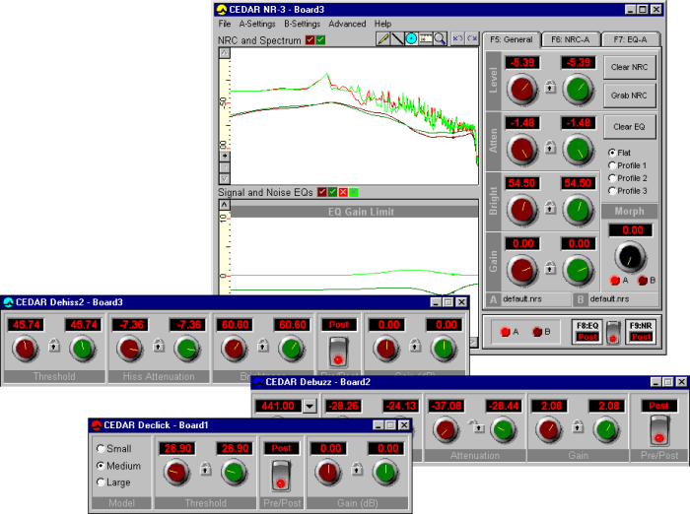
Task: Click the red Level knob in NR-3
Action: 522,89
